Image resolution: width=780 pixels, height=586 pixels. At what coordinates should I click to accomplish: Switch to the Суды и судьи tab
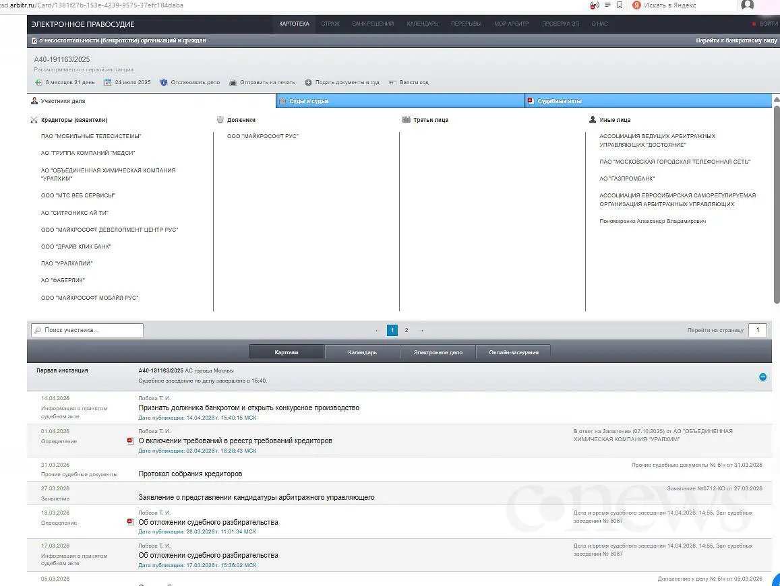(308, 101)
